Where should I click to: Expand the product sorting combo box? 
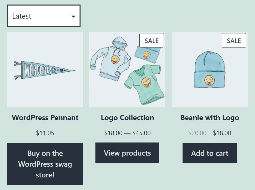(44, 16)
